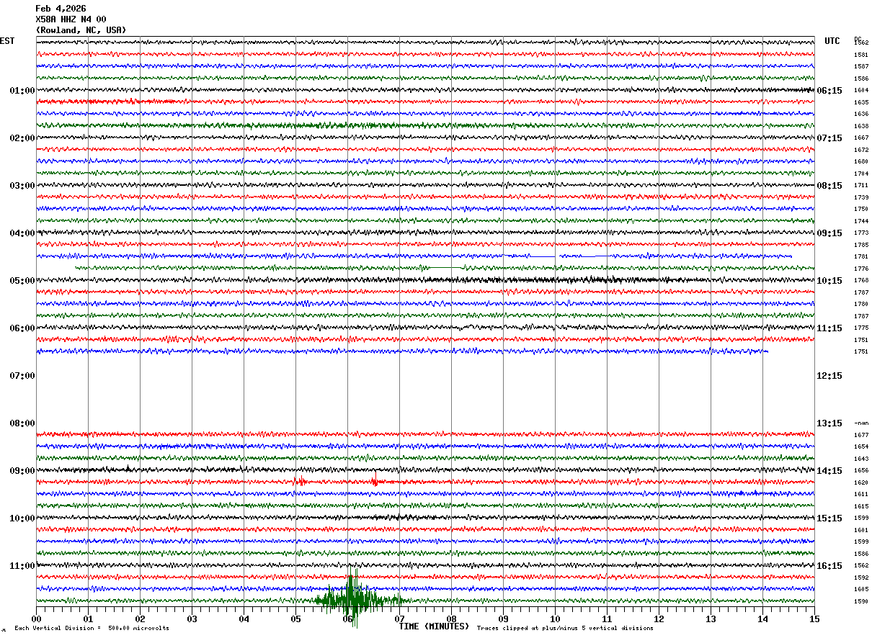Click the X58A HHZ N4 00 station title
Image resolution: width=872 pixels, height=638 pixels.
click(71, 19)
